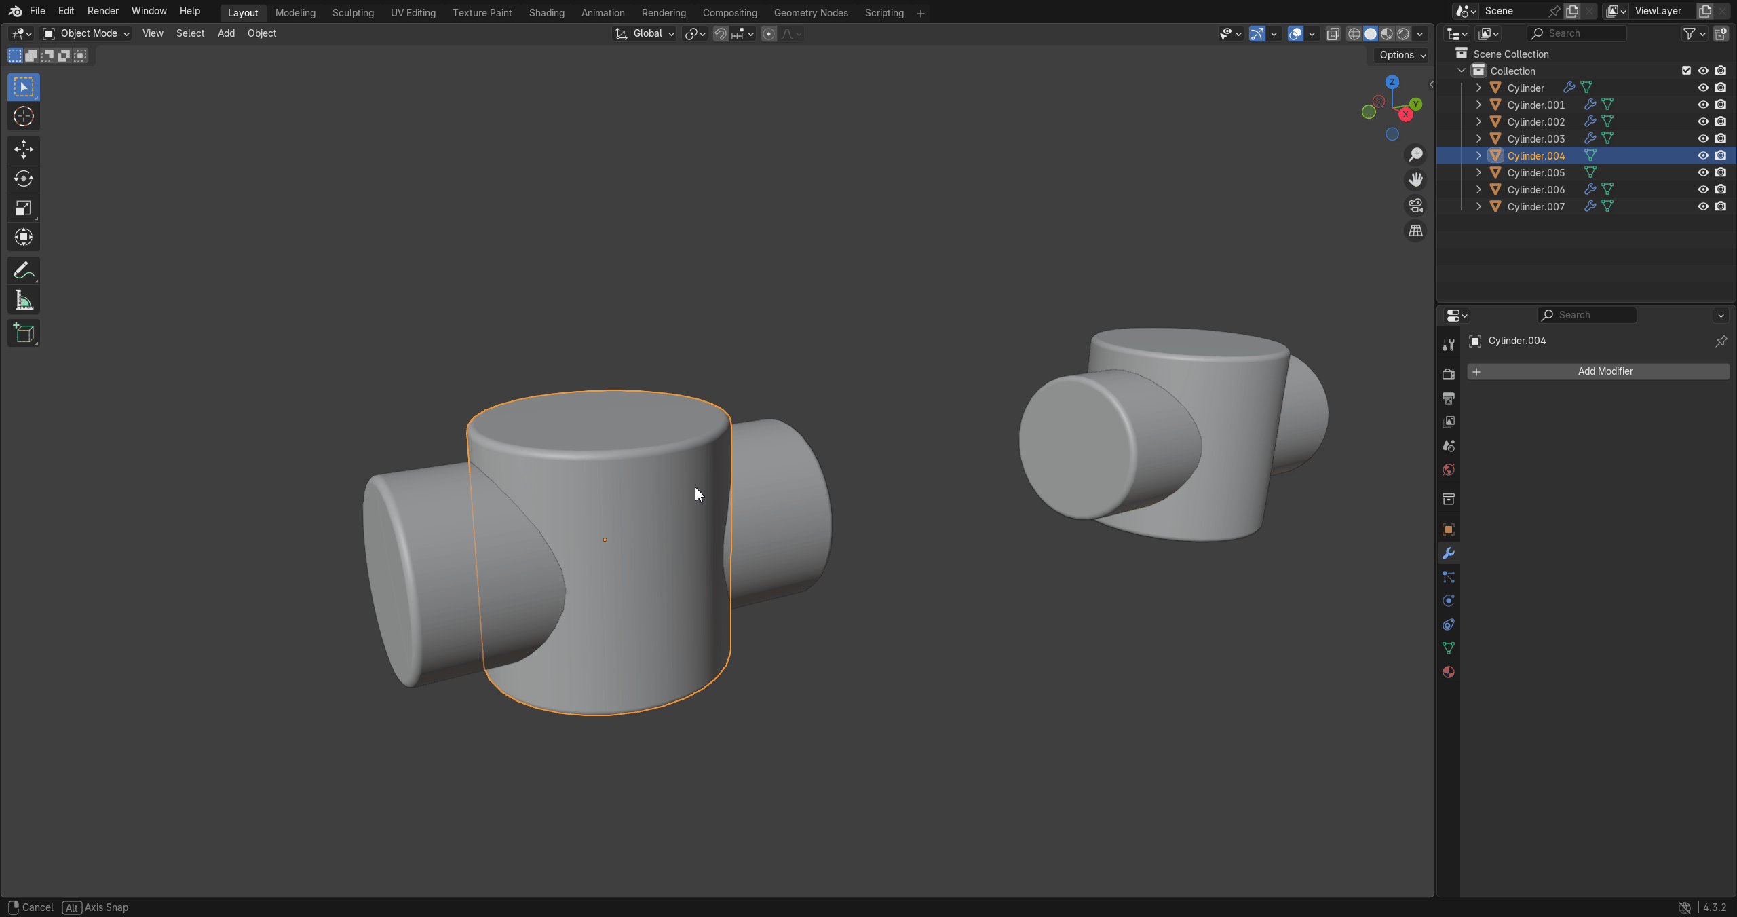Toggle X-ray display mode

[x=1333, y=33]
